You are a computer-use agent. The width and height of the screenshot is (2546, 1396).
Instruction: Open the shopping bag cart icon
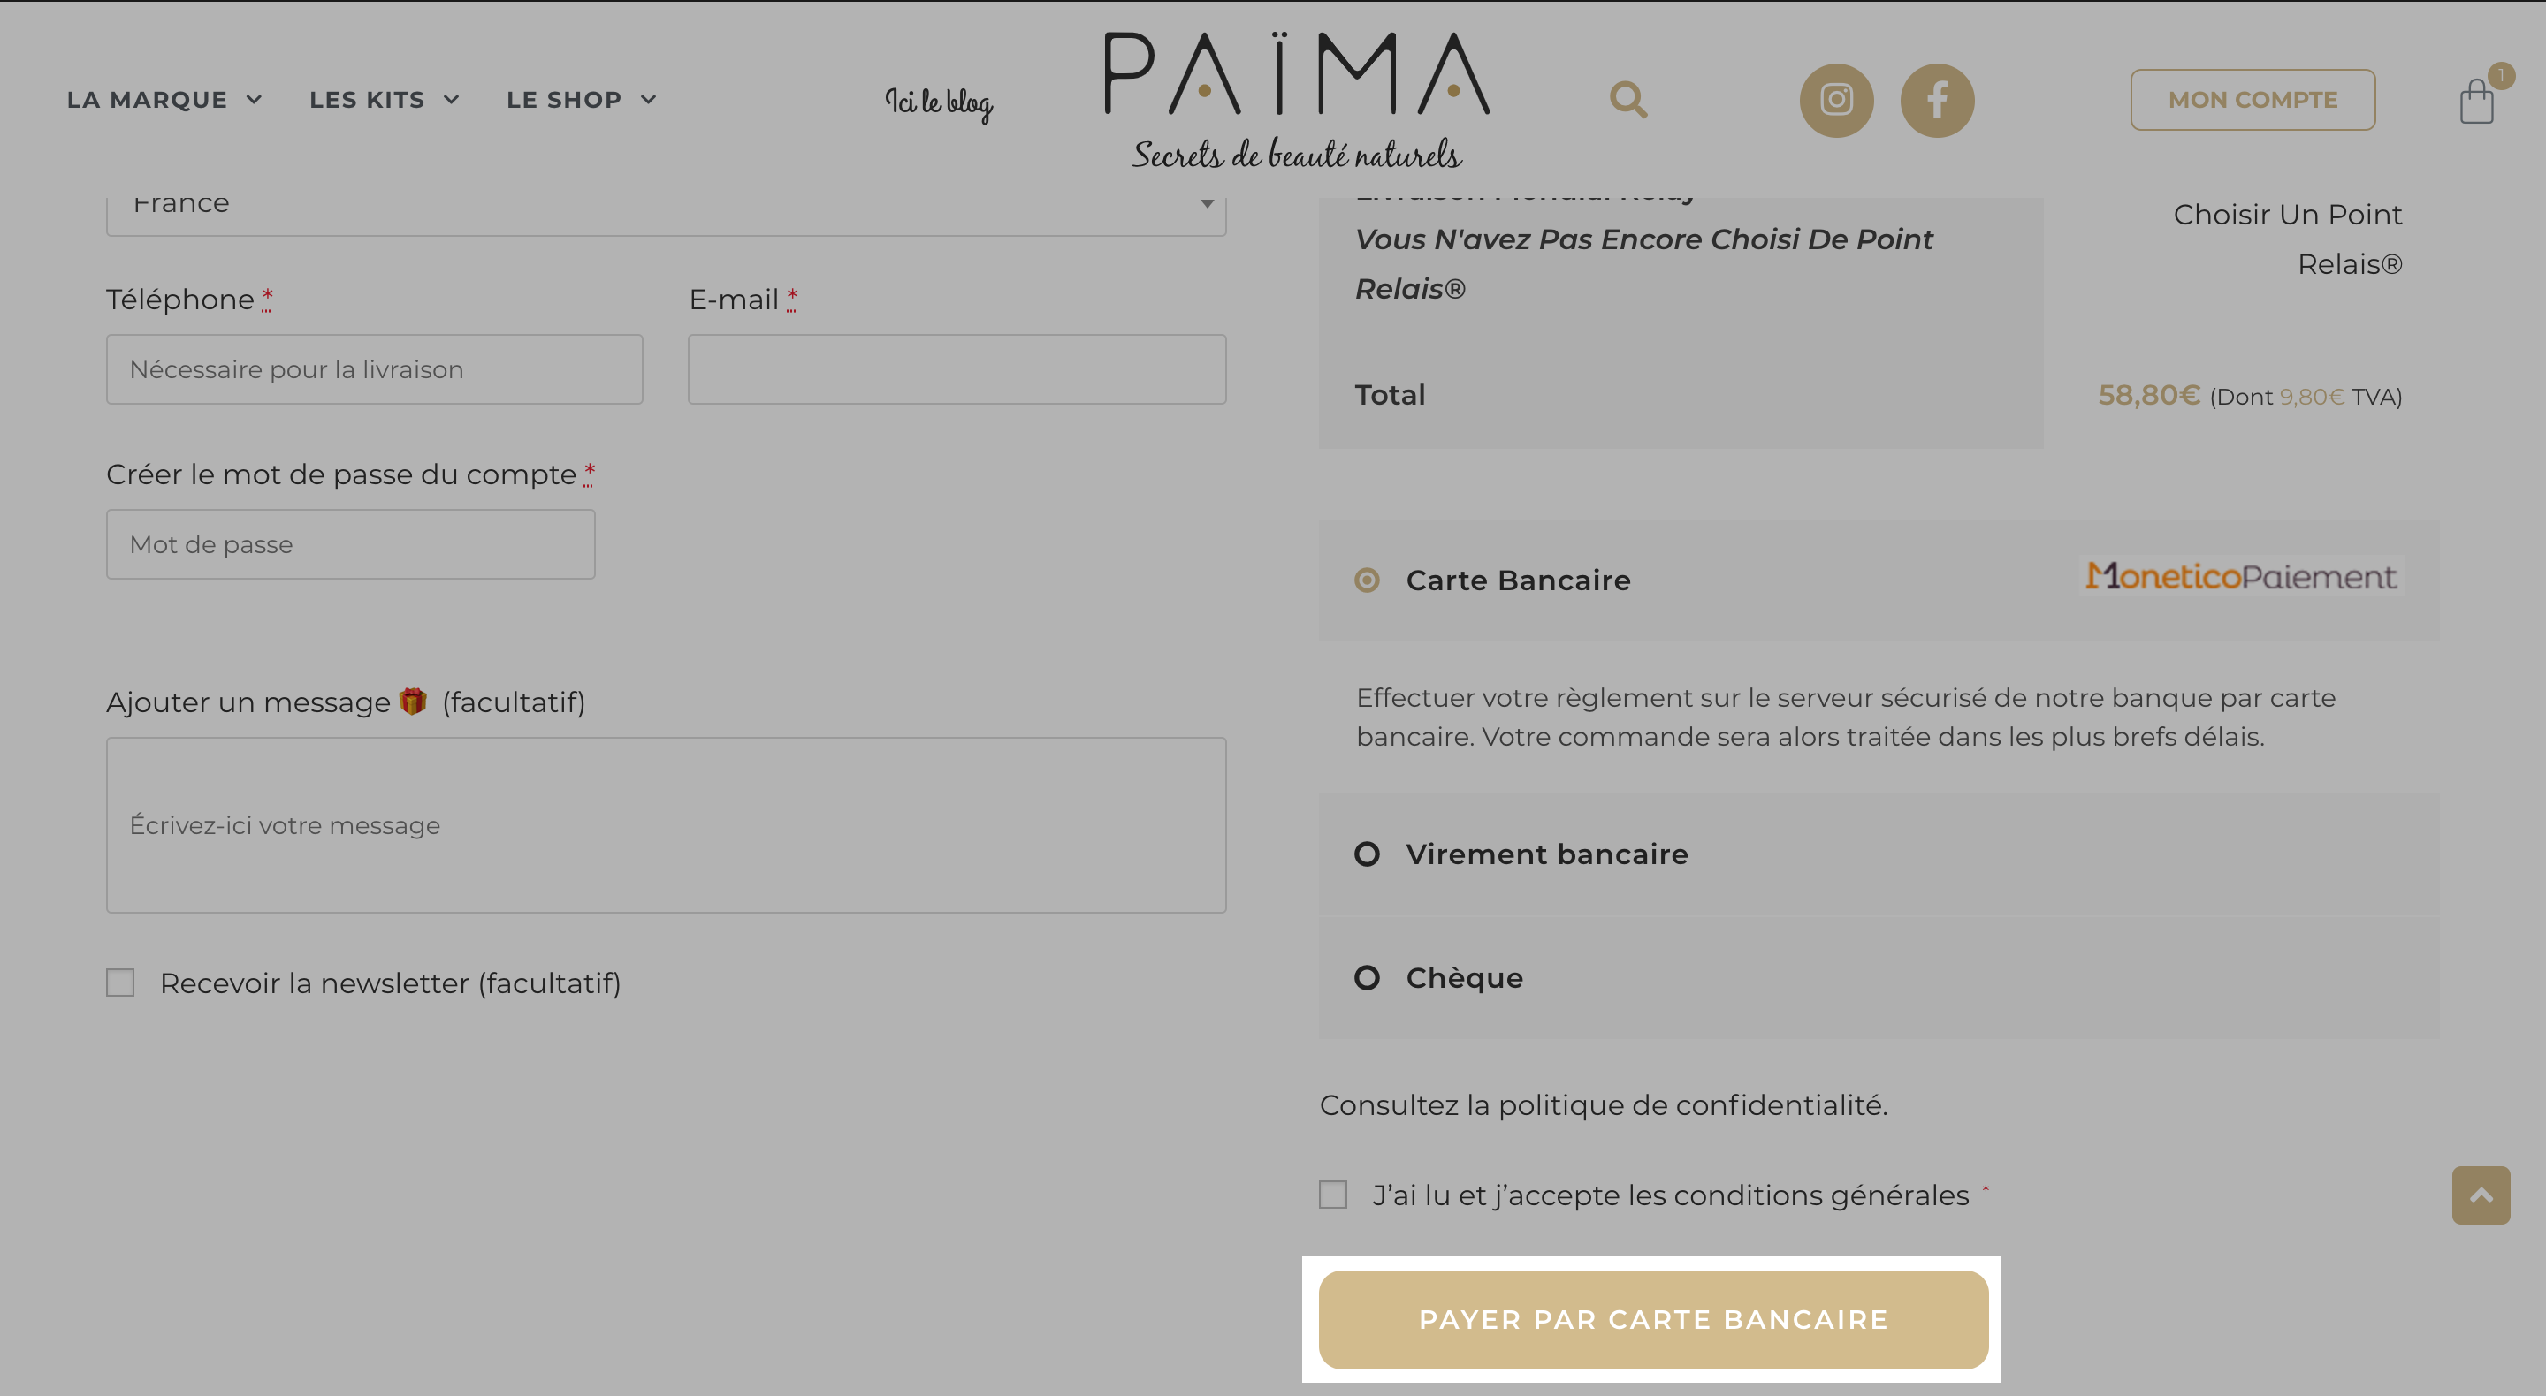[x=2478, y=100]
